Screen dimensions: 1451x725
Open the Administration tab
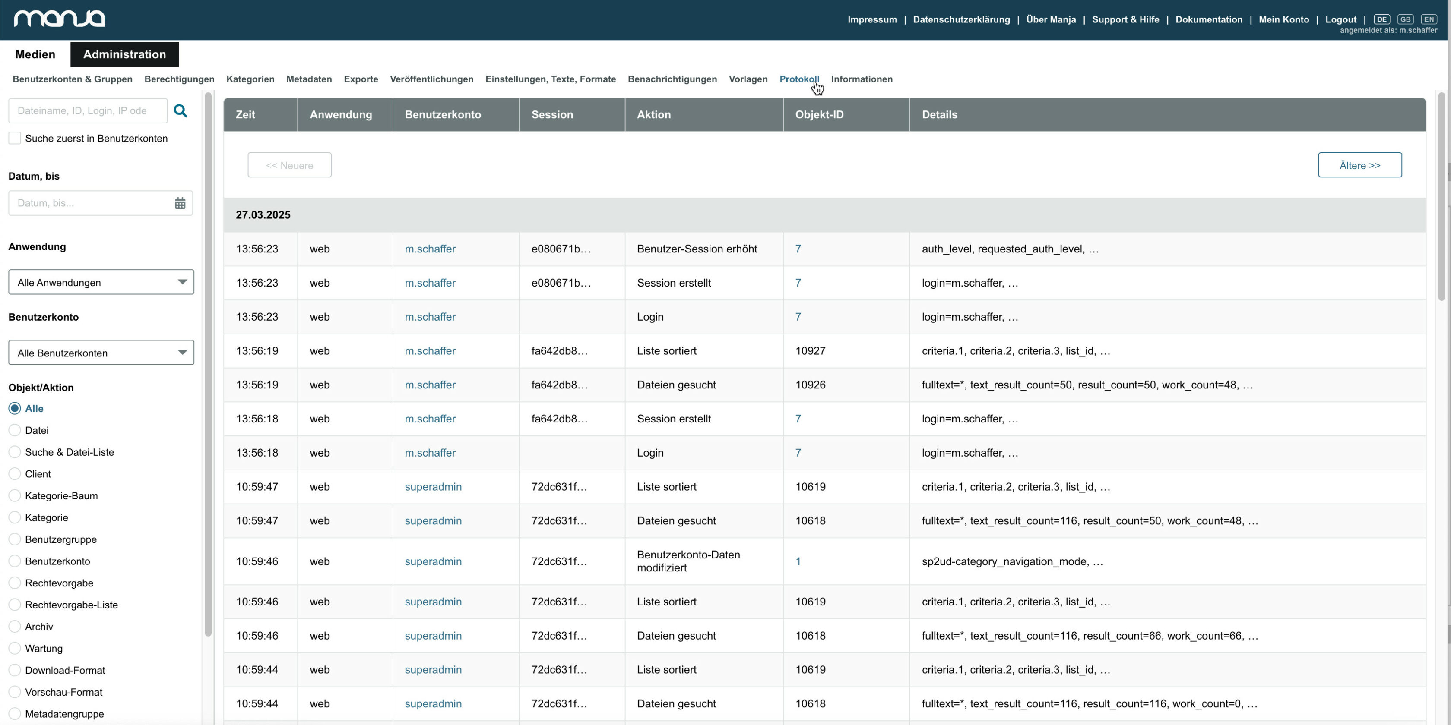(x=124, y=54)
